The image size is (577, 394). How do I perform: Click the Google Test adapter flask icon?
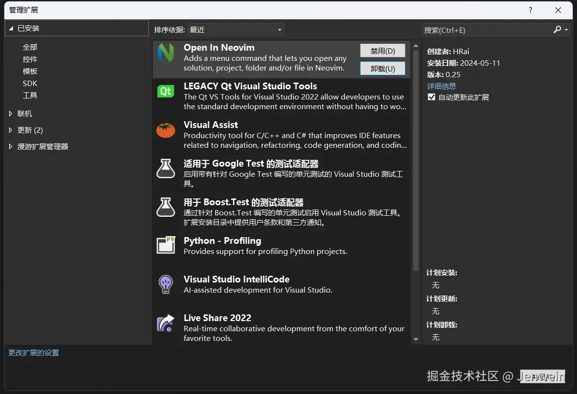click(x=166, y=169)
